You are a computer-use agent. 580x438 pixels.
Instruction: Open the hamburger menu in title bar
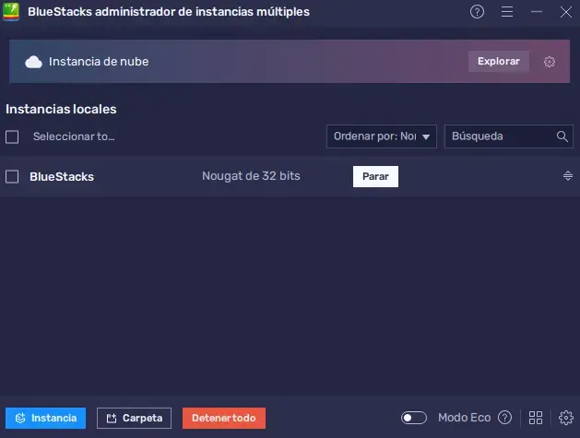[506, 12]
